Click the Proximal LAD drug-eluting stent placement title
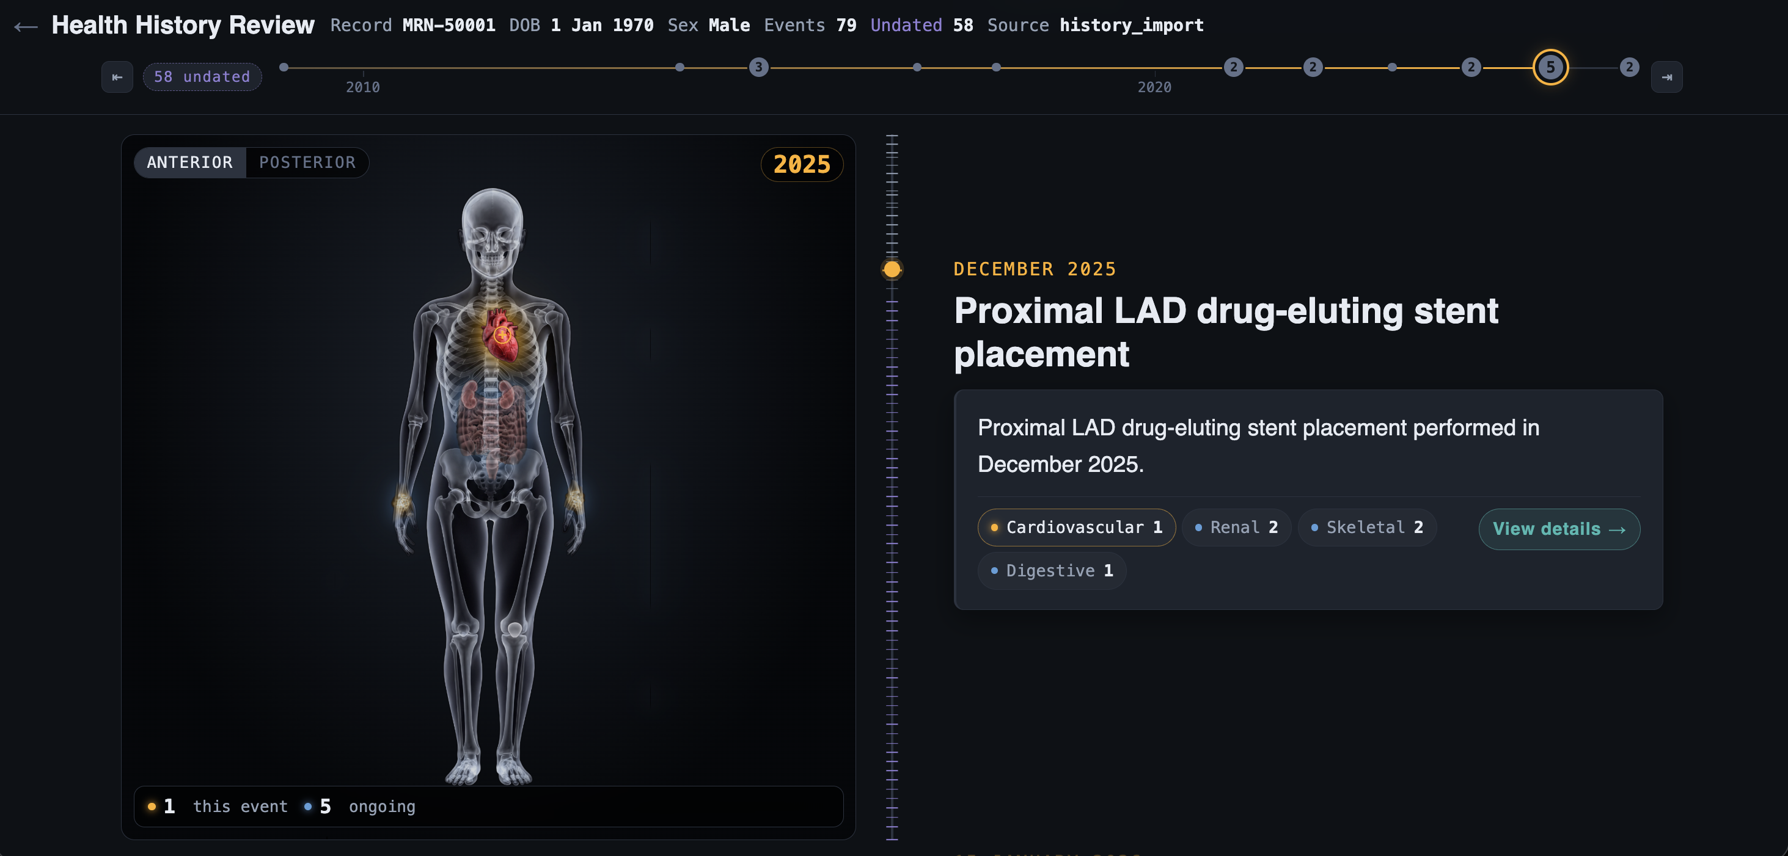Image resolution: width=1788 pixels, height=856 pixels. pyautogui.click(x=1226, y=332)
